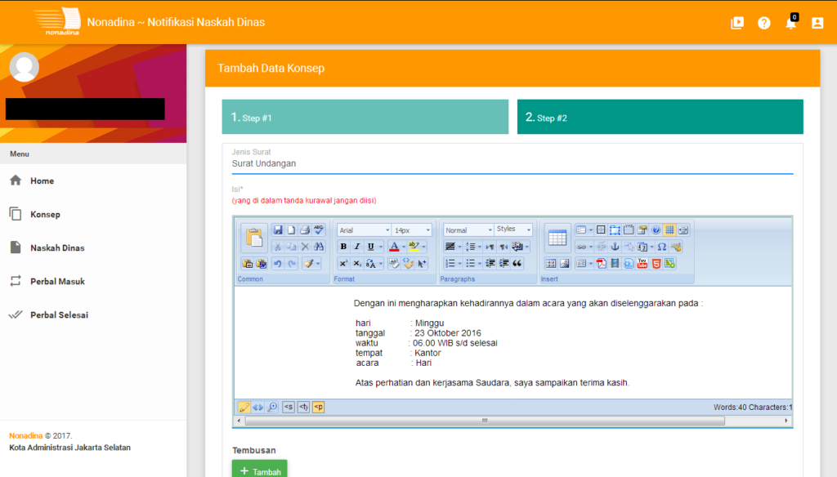Open the notifications bell in the header
Screen dimensions: 837x477
pyautogui.click(x=790, y=22)
